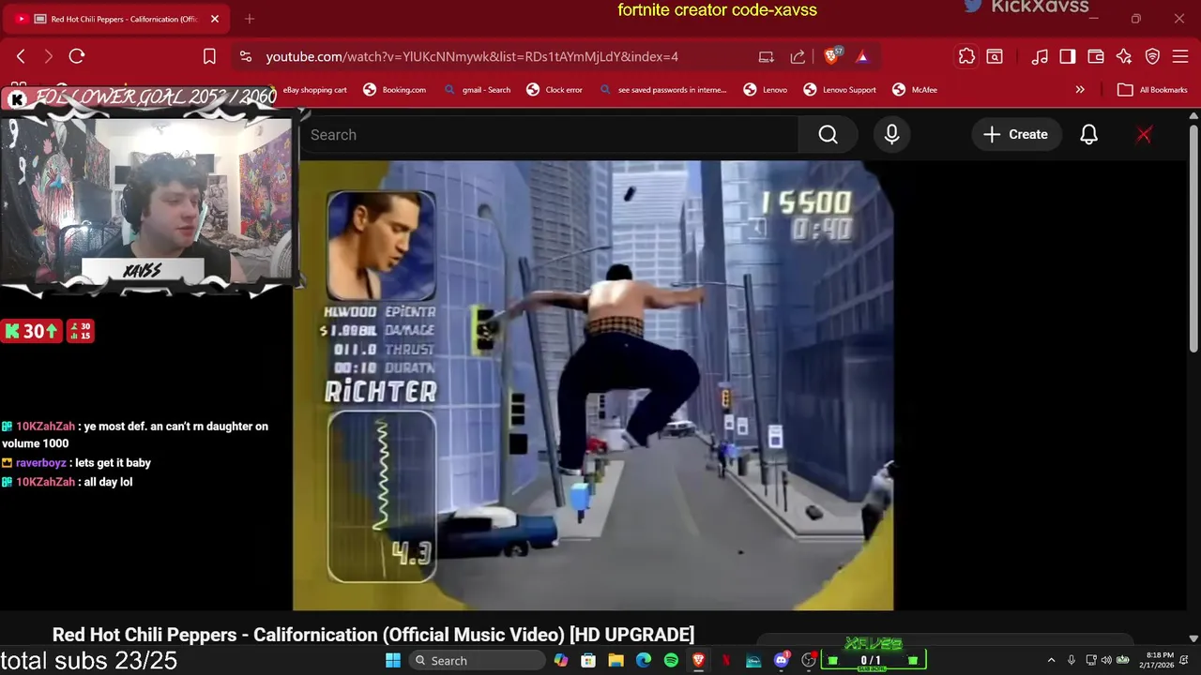Select the Red Hot Chili Peppers tab

117,19
